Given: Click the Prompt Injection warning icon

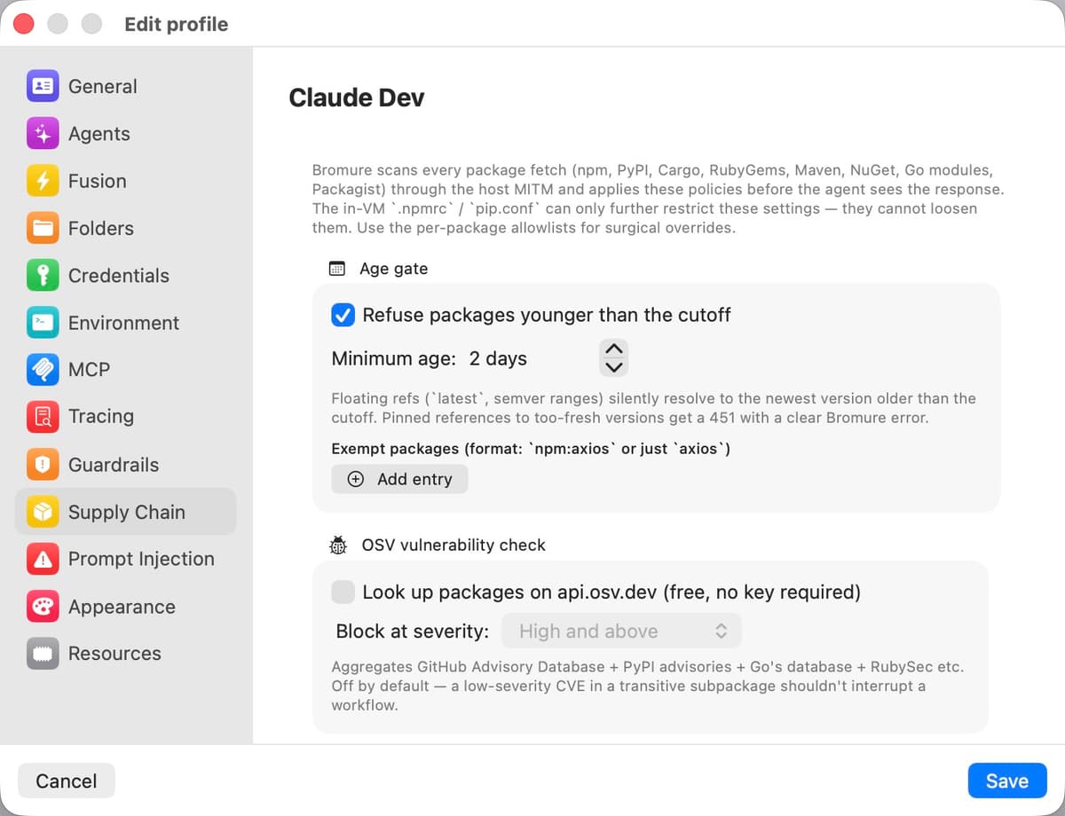Looking at the screenshot, I should [x=43, y=559].
